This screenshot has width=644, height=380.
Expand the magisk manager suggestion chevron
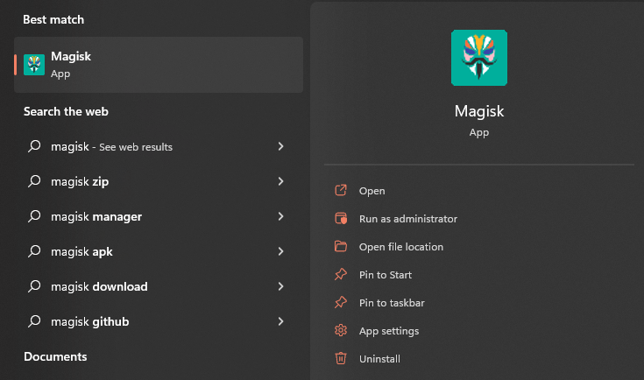(280, 216)
